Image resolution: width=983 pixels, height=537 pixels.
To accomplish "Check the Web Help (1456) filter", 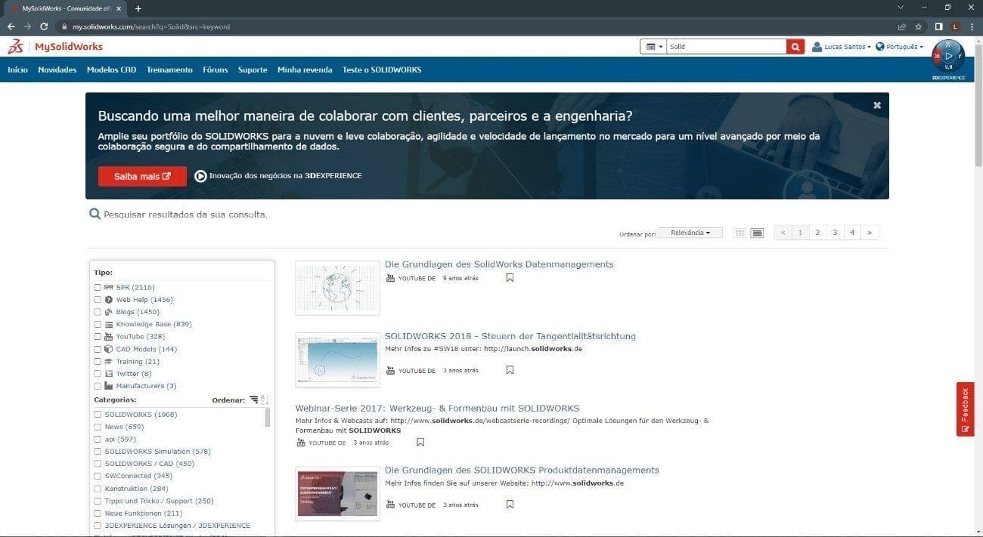I will coord(98,300).
